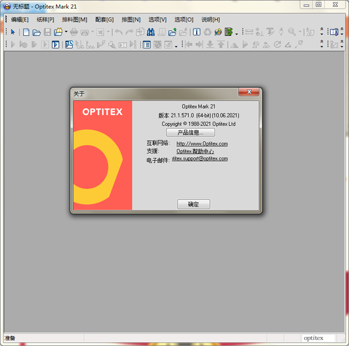
Task: Click the Excel export icon
Action: [100, 32]
